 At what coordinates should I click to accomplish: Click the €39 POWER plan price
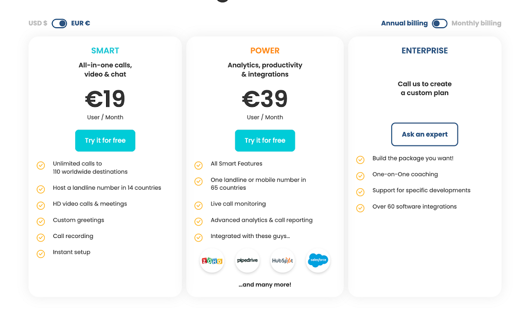point(265,99)
